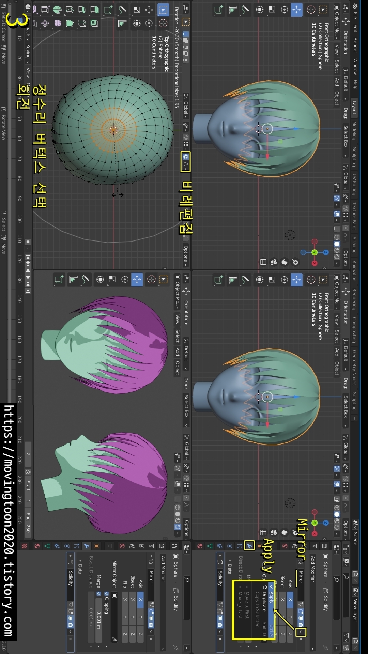Image resolution: width=368 pixels, height=654 pixels.
Task: Select the Inset Faces tool
Action: point(94,23)
